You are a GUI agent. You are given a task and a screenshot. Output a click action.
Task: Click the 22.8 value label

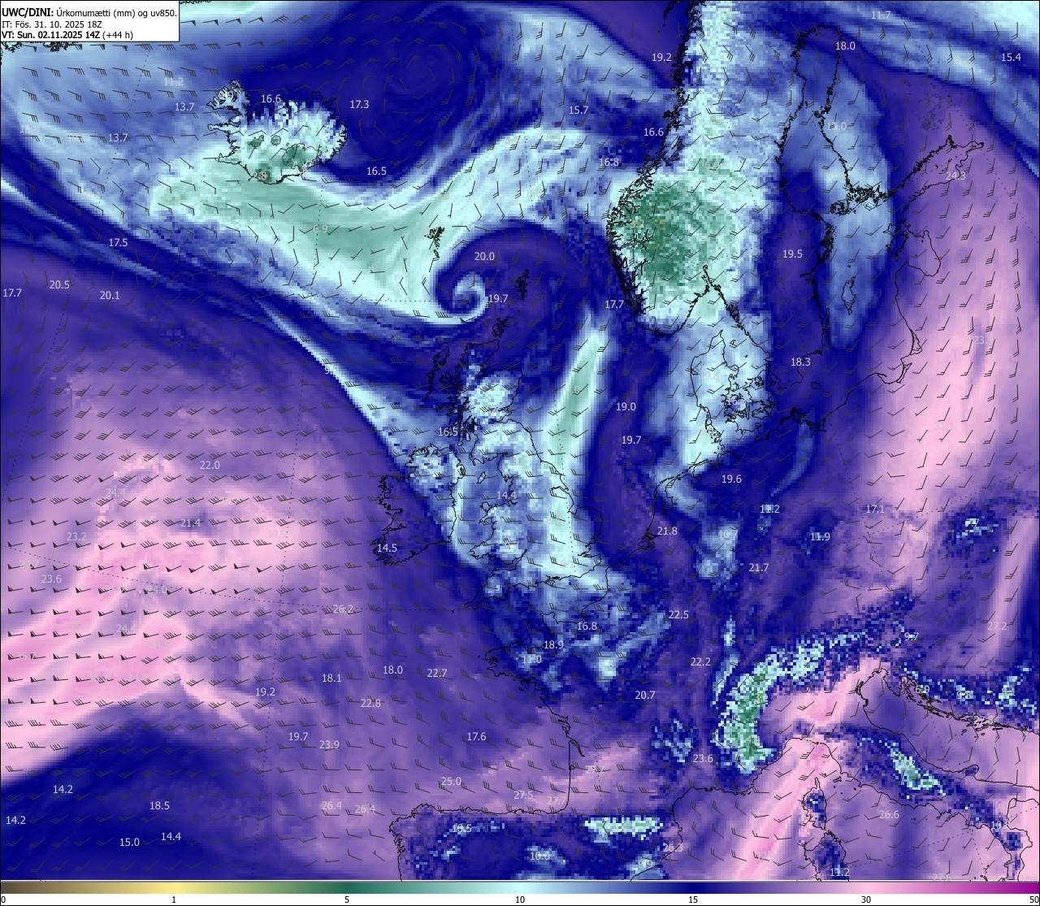370,703
